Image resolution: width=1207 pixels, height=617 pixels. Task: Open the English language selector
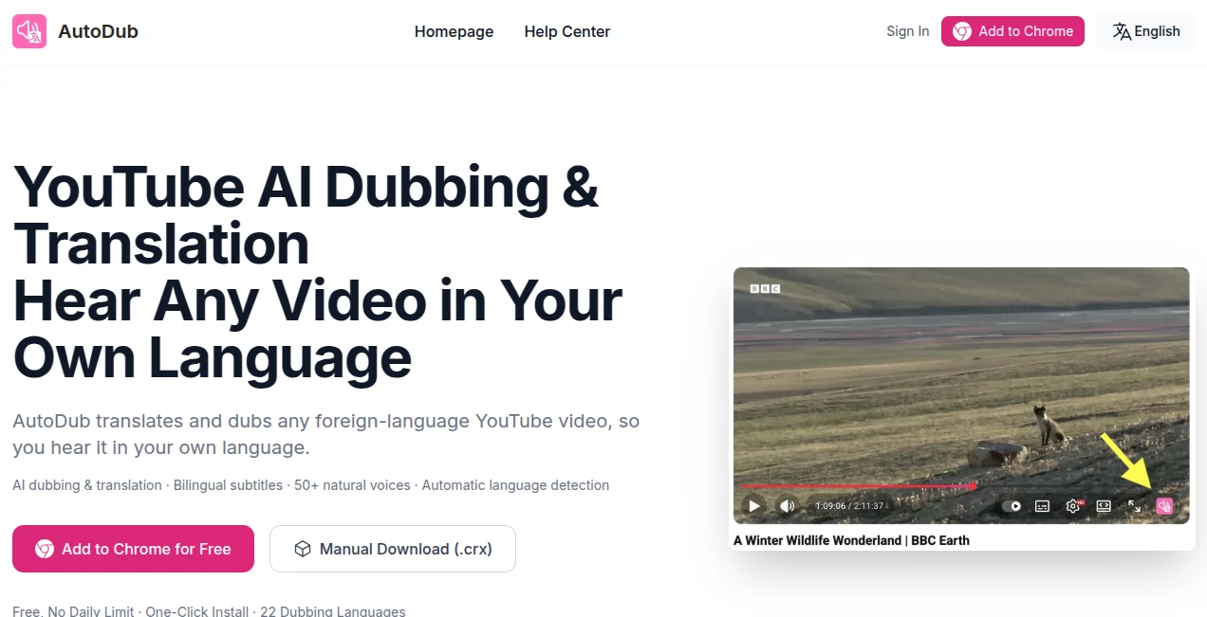point(1145,31)
